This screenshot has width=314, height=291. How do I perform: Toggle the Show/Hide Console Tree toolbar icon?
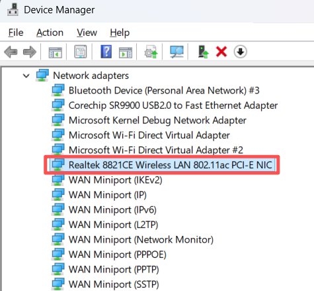(x=55, y=52)
